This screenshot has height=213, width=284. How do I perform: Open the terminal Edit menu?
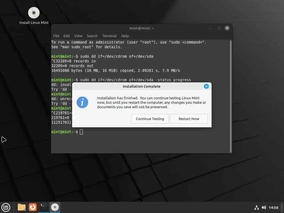pyautogui.click(x=67, y=36)
